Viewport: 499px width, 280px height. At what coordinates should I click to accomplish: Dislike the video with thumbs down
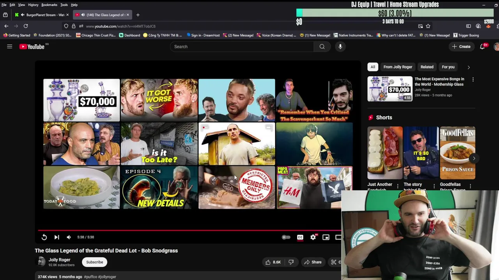pyautogui.click(x=291, y=262)
